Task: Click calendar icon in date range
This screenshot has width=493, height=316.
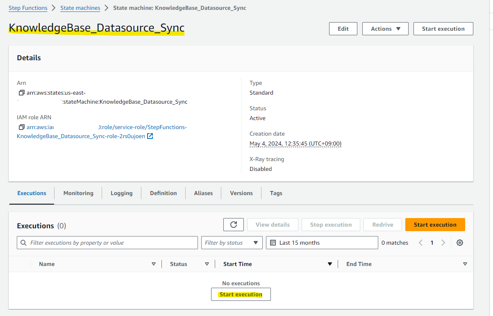Action: tap(273, 243)
